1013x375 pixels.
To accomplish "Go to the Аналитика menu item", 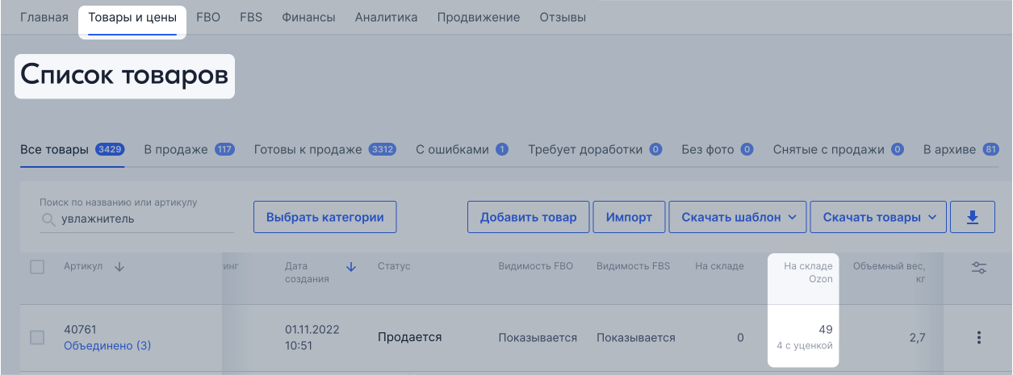I will (386, 18).
